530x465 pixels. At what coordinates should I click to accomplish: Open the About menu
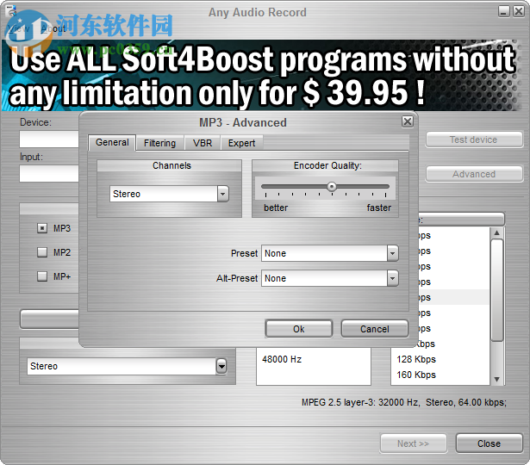(53, 28)
